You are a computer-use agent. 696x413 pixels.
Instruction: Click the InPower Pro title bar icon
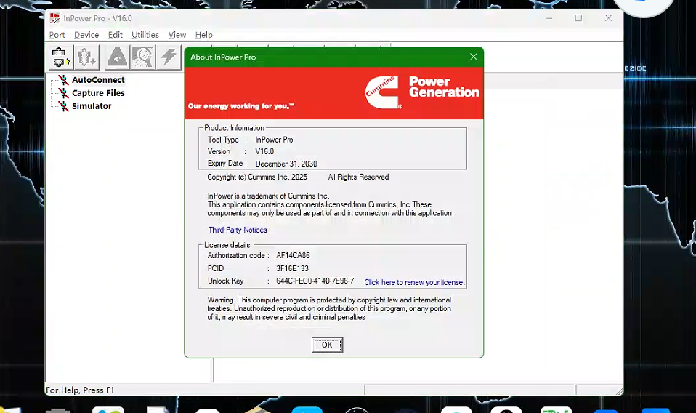(x=54, y=18)
